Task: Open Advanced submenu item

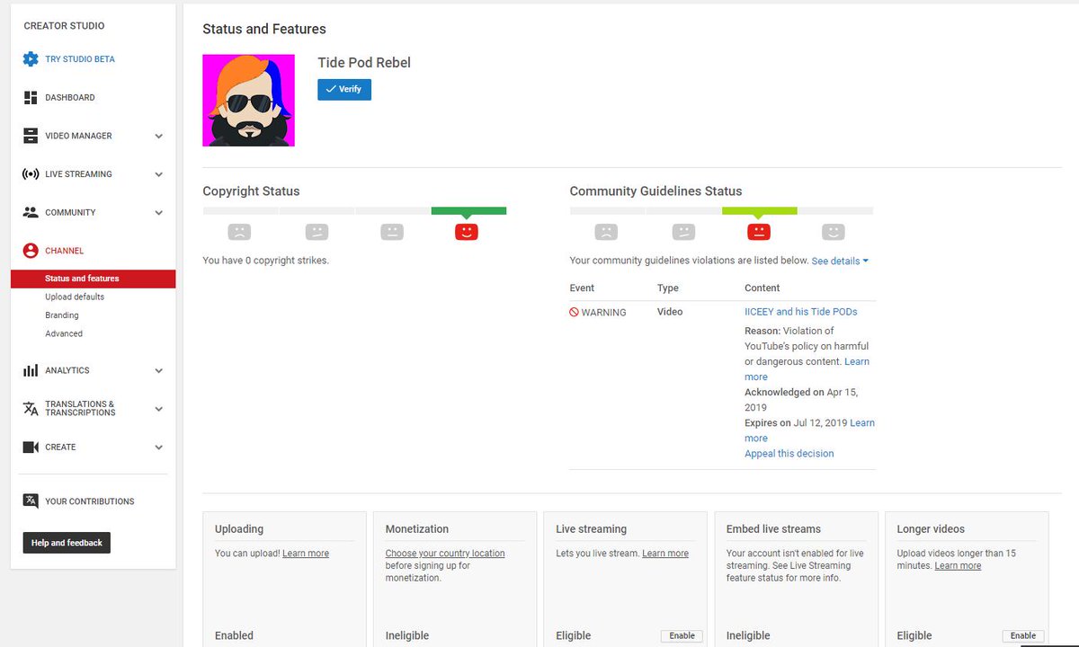Action: click(x=64, y=333)
